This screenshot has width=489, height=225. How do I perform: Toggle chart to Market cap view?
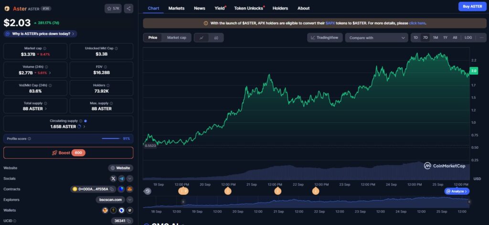176,38
